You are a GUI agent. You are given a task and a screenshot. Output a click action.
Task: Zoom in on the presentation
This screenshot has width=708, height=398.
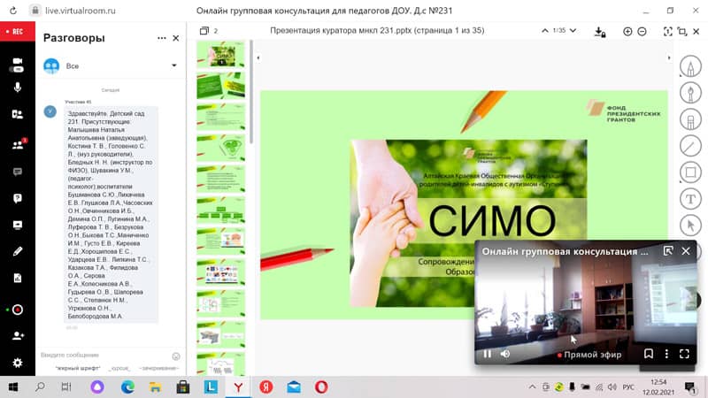627,31
